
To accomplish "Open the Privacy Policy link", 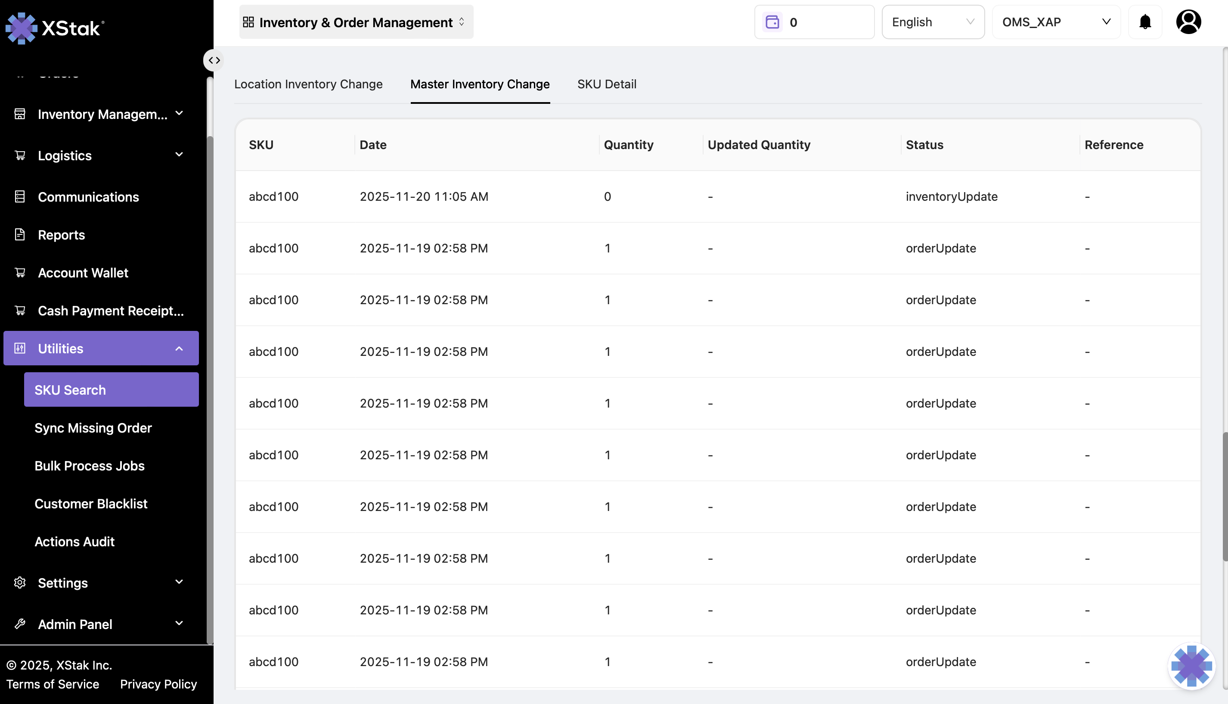I will pyautogui.click(x=158, y=684).
